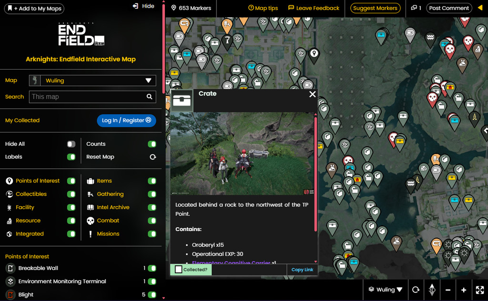Toggle the Hide All switch
Viewport: 488px width, 301px height.
pos(71,144)
